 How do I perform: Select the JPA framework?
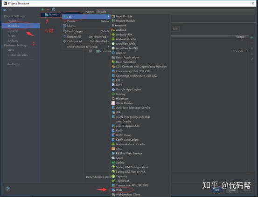(x=141, y=112)
